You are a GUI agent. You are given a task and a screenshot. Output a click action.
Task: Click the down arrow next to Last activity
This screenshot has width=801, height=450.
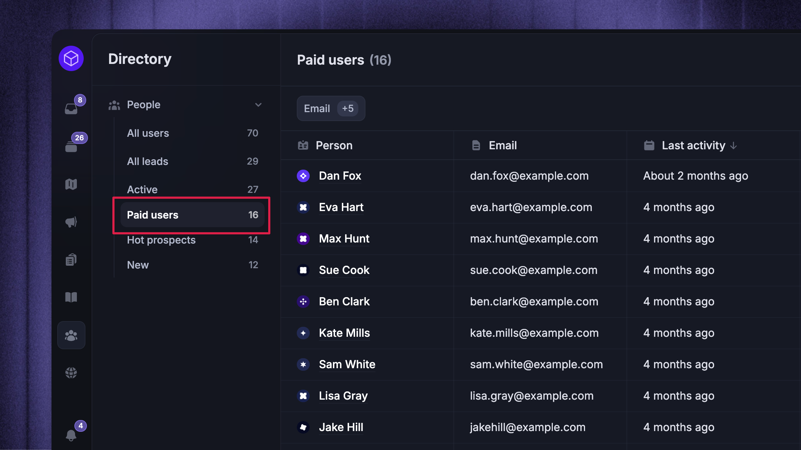(x=733, y=146)
